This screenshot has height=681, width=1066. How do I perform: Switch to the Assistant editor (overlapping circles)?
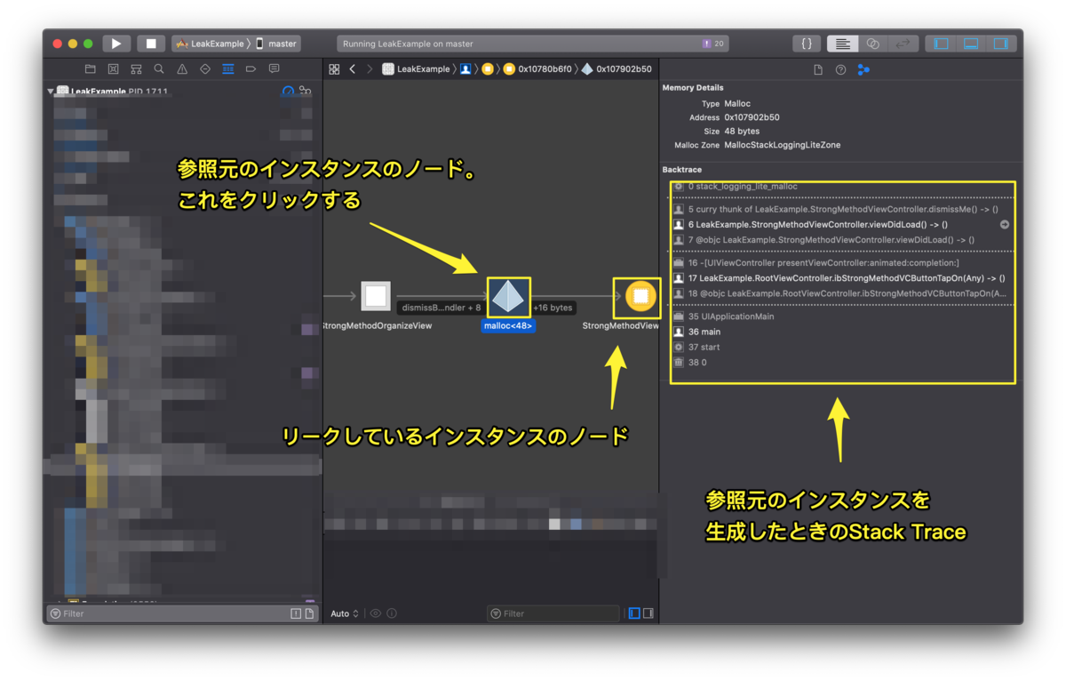point(872,44)
